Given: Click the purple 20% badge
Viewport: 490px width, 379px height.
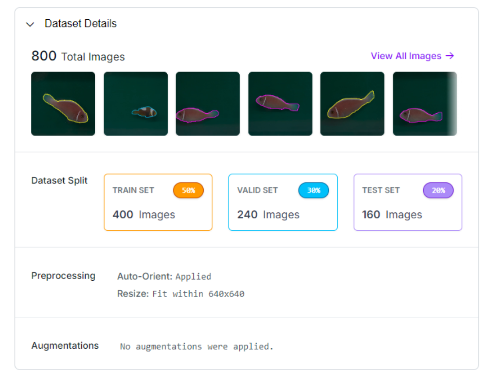Looking at the screenshot, I should click(438, 190).
